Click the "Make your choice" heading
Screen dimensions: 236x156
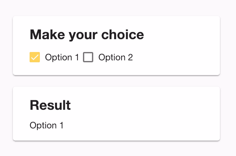pyautogui.click(x=87, y=35)
